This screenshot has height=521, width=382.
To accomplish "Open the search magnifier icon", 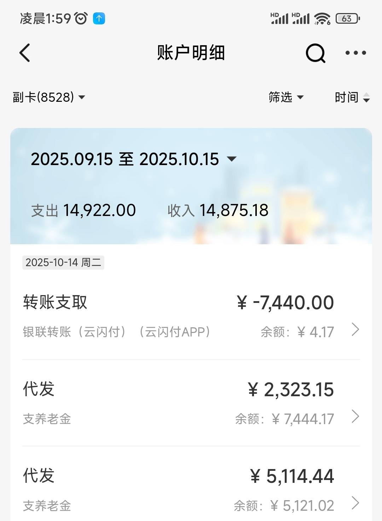I will (x=315, y=53).
